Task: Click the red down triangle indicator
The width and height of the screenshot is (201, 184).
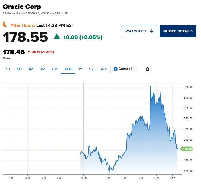Action: pyautogui.click(x=29, y=52)
